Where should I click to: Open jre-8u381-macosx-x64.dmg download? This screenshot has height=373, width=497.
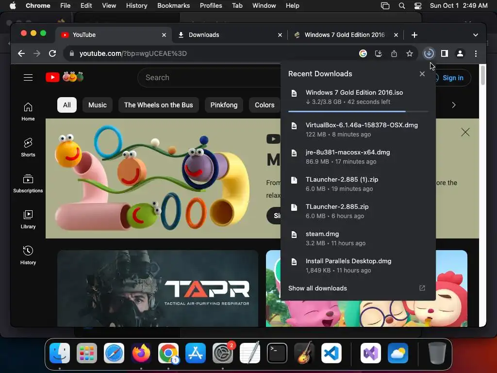(x=358, y=157)
